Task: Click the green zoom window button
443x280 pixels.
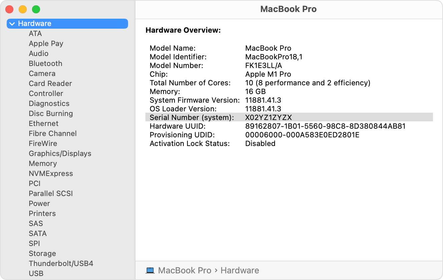Action: (x=36, y=9)
